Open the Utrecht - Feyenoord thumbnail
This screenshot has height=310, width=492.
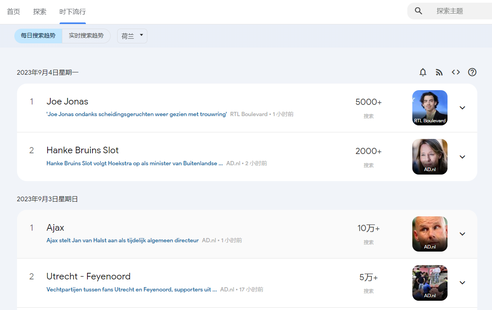(430, 283)
